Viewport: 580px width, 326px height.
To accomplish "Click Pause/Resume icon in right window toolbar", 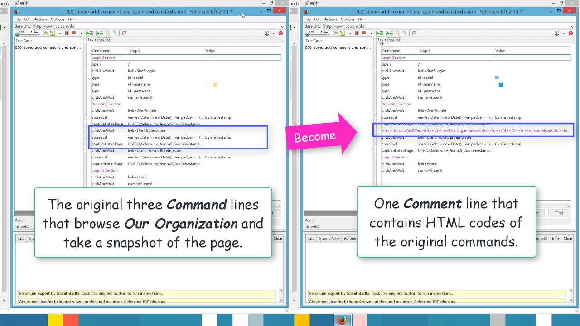I will 398,33.
